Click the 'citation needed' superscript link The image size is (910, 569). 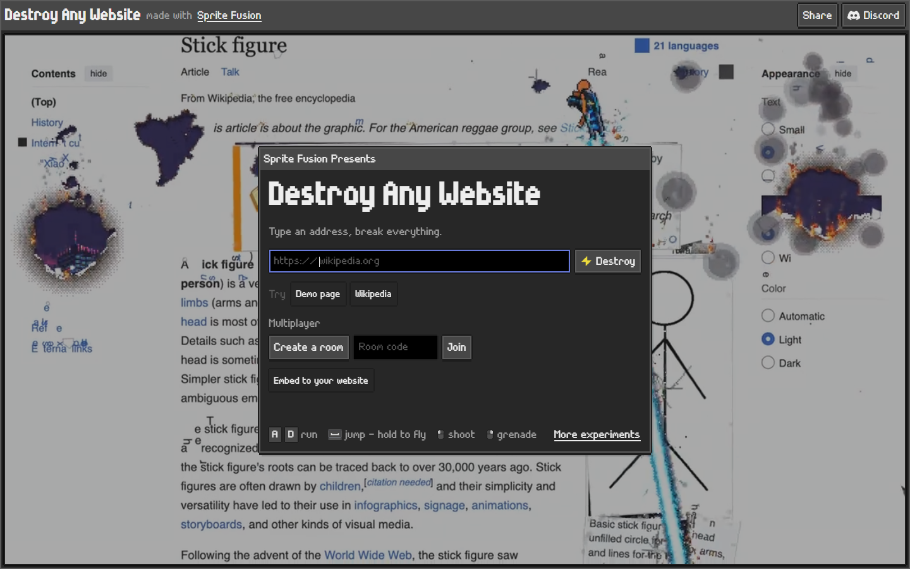click(x=399, y=482)
